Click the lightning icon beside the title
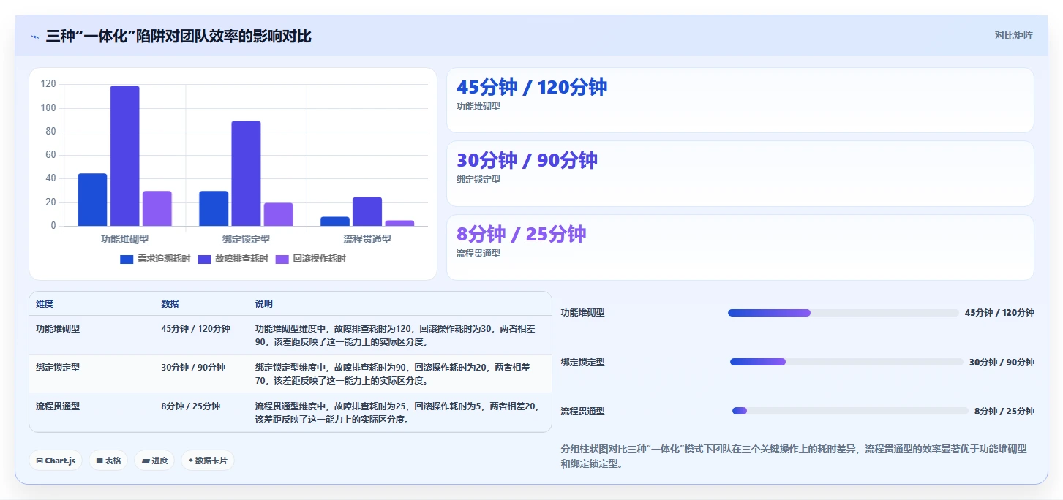The width and height of the screenshot is (1063, 500). [x=34, y=37]
